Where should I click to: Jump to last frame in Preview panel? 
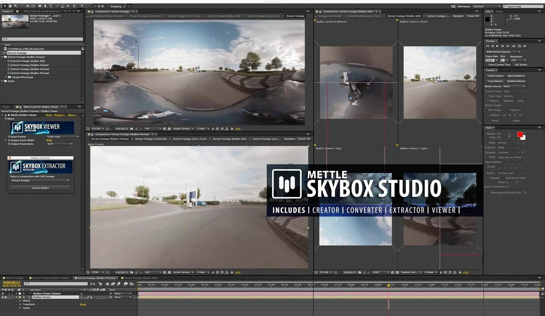508,46
